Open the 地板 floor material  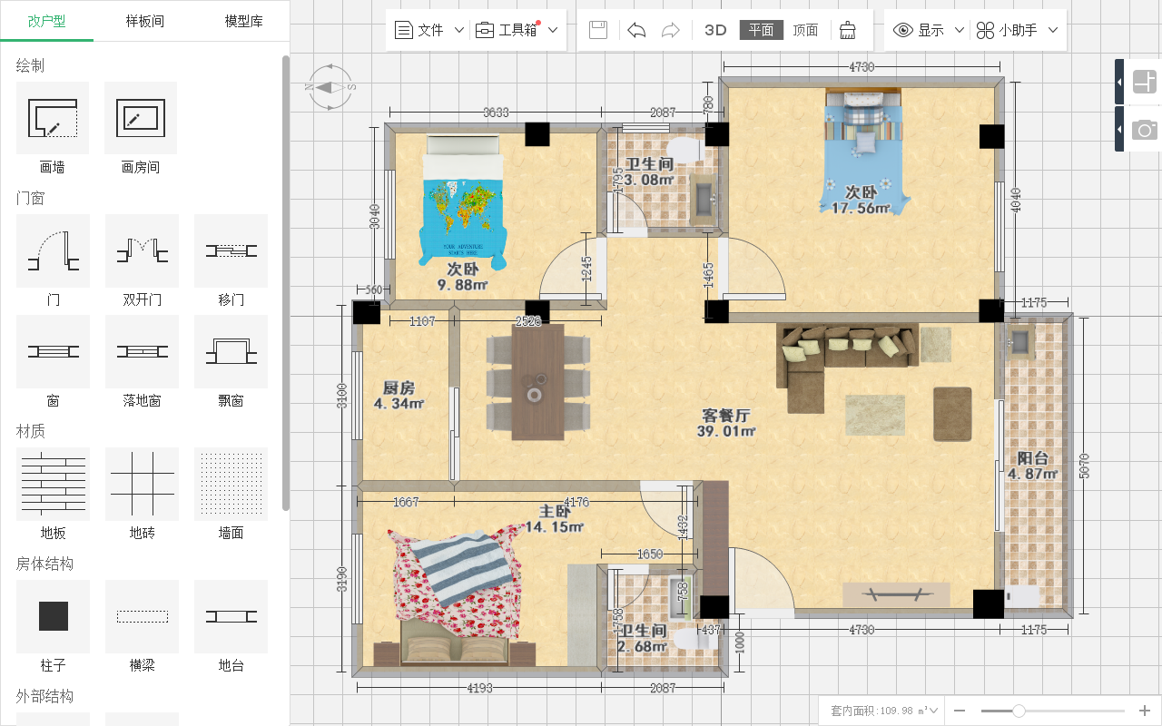click(53, 484)
